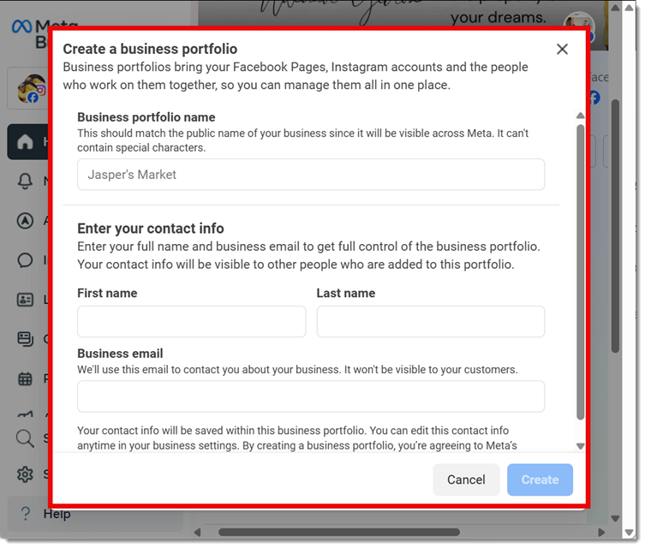Click the page's horizontal scrollbar thumb
The width and height of the screenshot is (645, 548).
pyautogui.click(x=339, y=533)
